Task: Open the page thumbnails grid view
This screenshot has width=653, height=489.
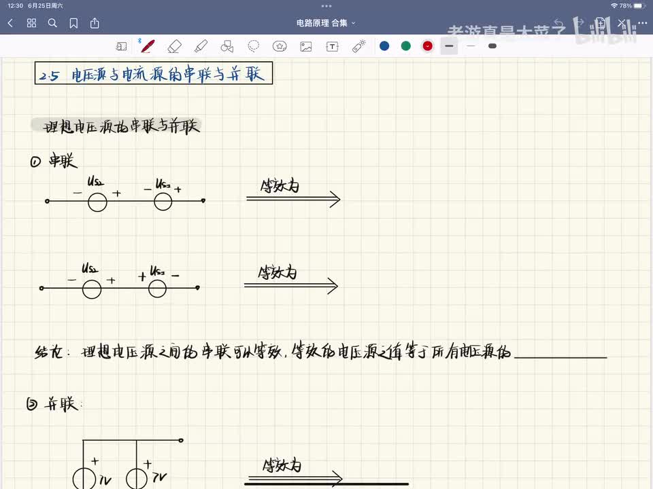Action: pyautogui.click(x=32, y=23)
